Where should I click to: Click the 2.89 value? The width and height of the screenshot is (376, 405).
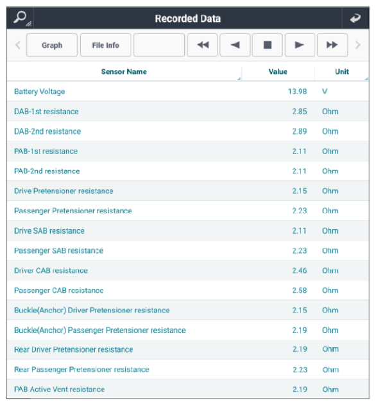tap(300, 131)
